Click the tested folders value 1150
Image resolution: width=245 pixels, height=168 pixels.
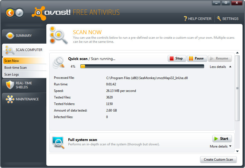click(110, 104)
